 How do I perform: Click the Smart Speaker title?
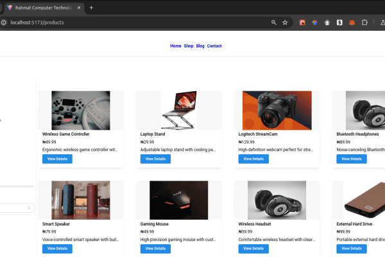[x=56, y=224]
